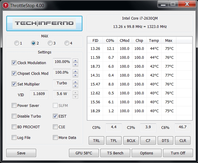The width and height of the screenshot is (198, 163).
Task: Select MAX profile 4 radio button
Action: pyautogui.click(x=67, y=43)
